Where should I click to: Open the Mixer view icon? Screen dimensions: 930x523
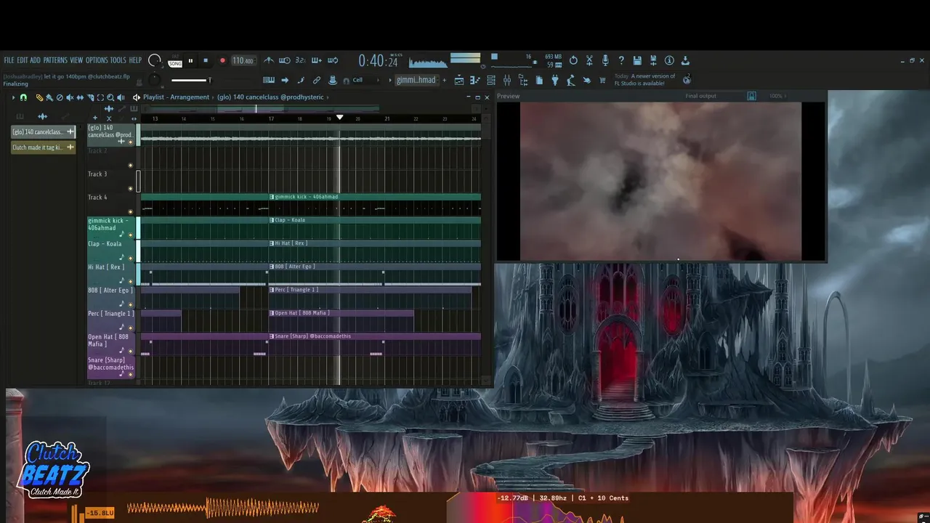click(507, 80)
